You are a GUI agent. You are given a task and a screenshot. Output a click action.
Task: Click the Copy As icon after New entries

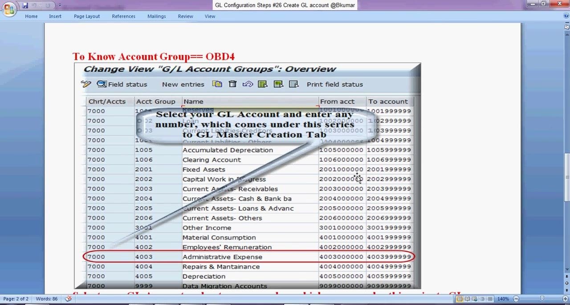[217, 84]
